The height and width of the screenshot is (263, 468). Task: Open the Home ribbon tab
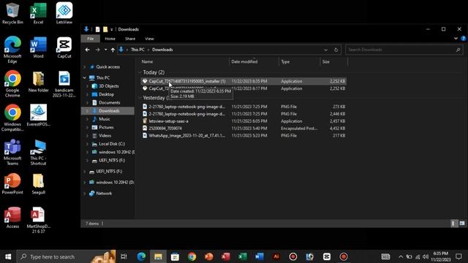click(x=110, y=39)
